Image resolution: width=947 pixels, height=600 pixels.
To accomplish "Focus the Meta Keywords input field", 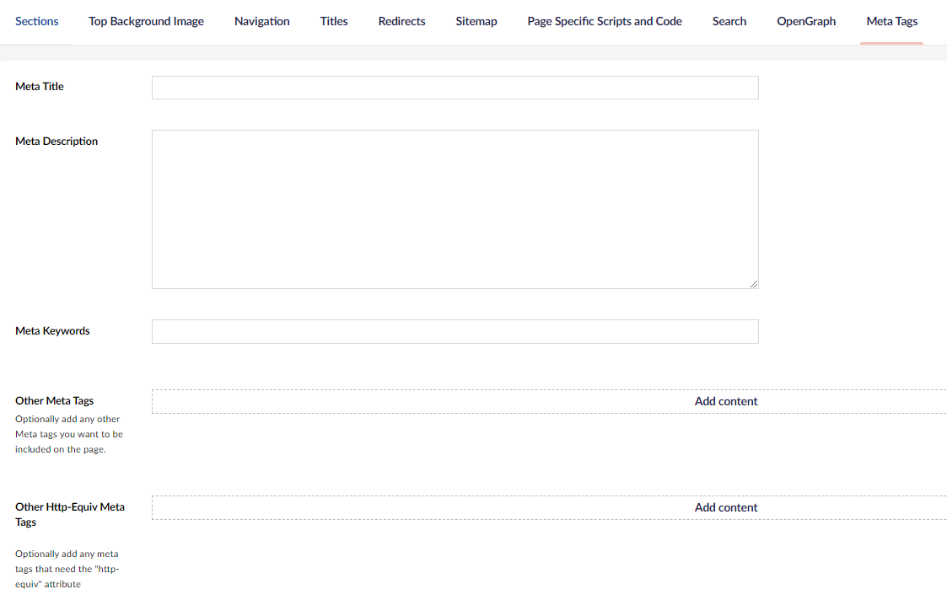I will (455, 331).
